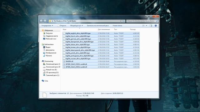Expand the address bar history dropdown arrow
Screen dimensions: 200x112
(121, 21)
